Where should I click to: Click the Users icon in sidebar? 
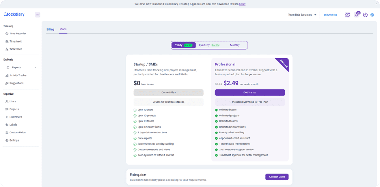point(7,102)
